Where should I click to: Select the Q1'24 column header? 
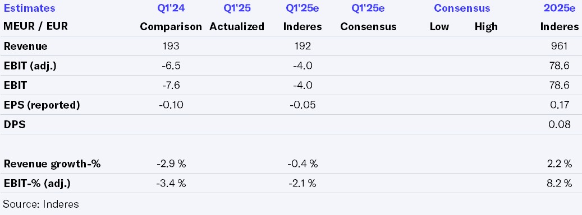pos(171,8)
